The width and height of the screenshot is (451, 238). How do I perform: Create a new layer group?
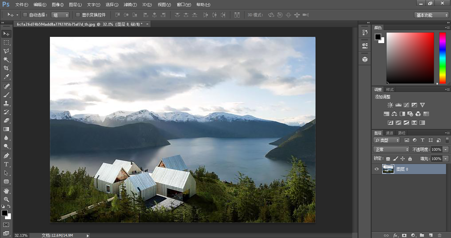[422, 235]
